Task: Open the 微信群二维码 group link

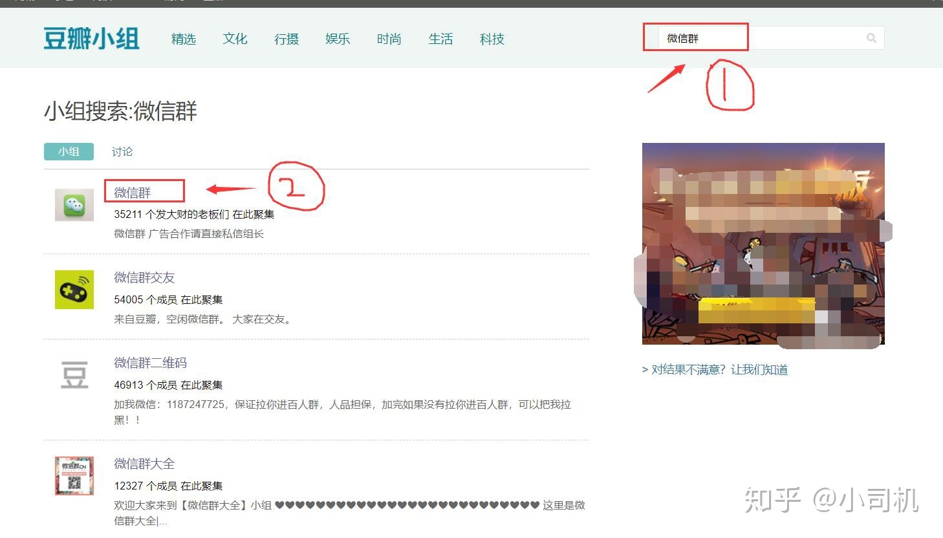Action: point(150,363)
